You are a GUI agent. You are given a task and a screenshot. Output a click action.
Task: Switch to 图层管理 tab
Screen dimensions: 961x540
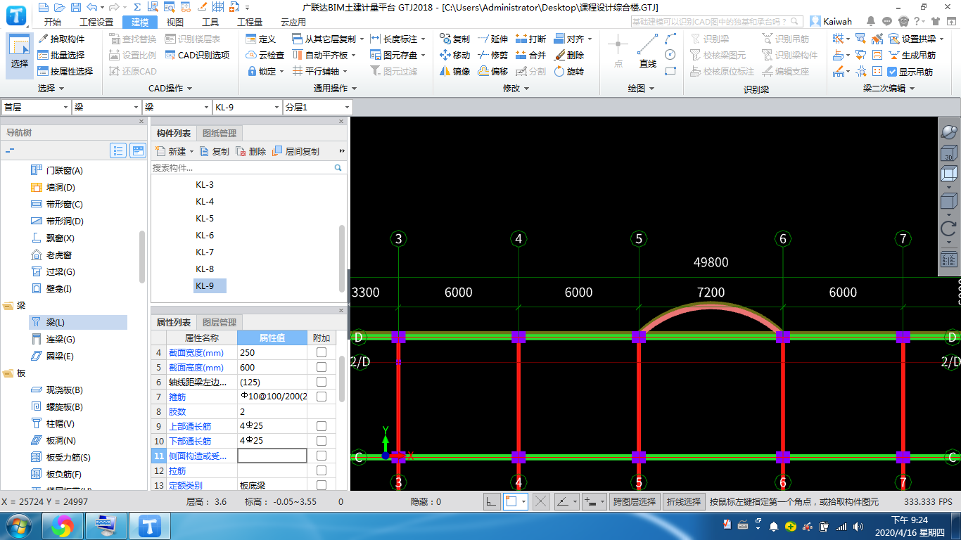tap(219, 322)
